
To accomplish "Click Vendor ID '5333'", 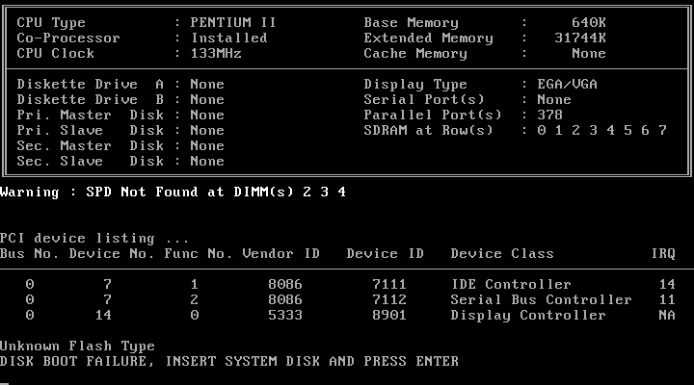I will (x=285, y=315).
